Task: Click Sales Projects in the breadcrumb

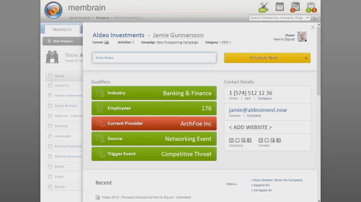Action: coord(80,18)
